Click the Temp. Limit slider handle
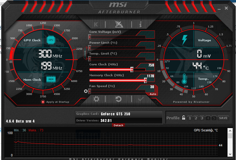 pos(90,59)
